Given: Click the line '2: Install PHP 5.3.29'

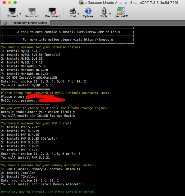Looking at the screenshot, I should click(20, 131).
